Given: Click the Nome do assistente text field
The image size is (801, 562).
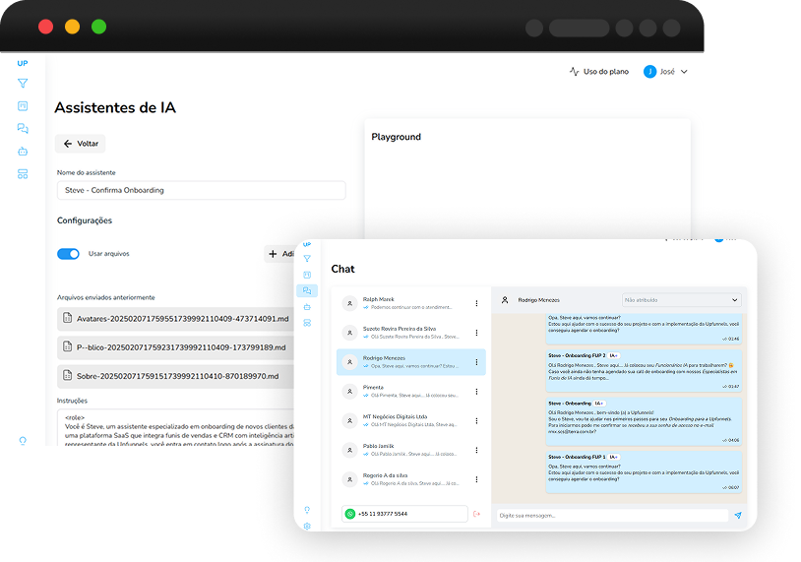Looking at the screenshot, I should click(x=201, y=190).
